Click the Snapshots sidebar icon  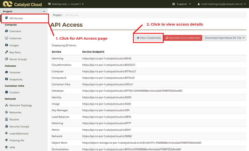6,79
